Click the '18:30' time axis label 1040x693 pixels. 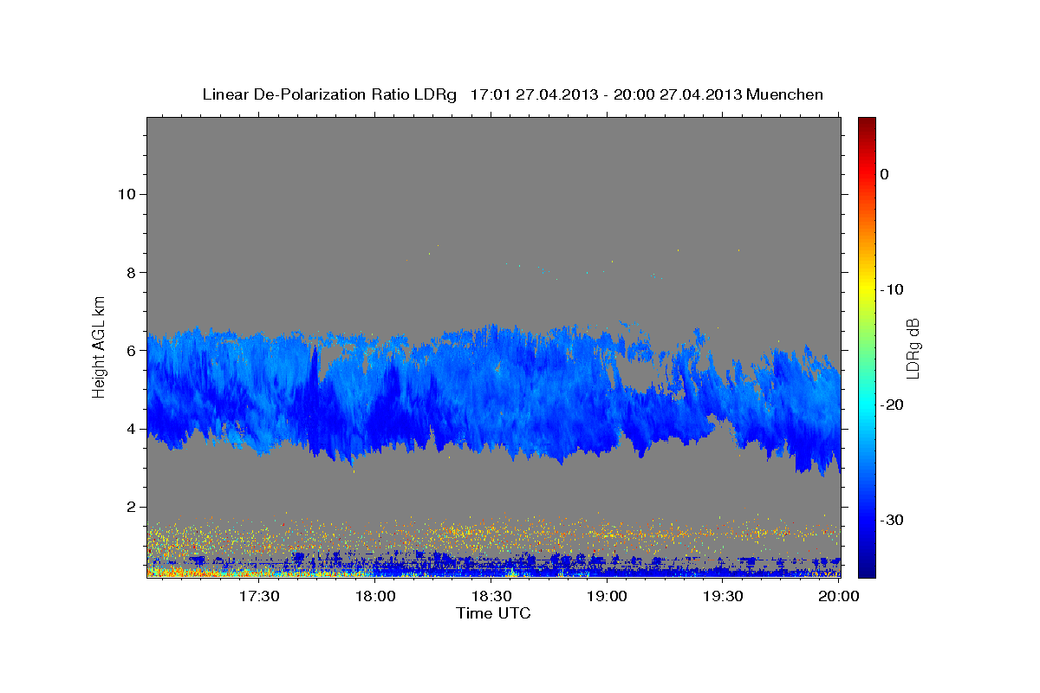[491, 597]
